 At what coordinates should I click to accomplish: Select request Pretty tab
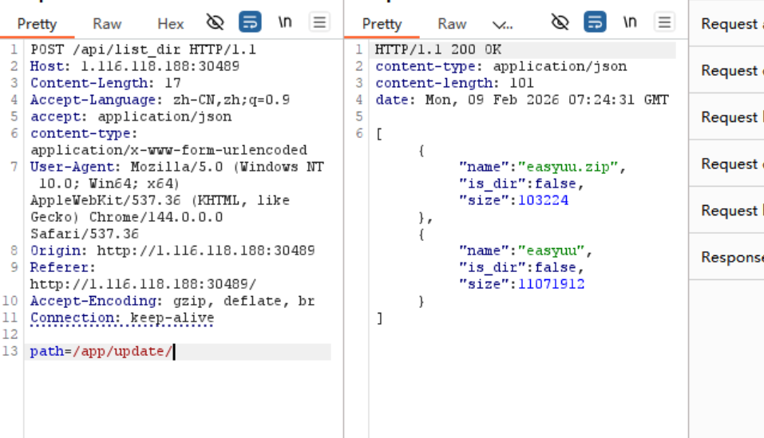click(x=37, y=24)
